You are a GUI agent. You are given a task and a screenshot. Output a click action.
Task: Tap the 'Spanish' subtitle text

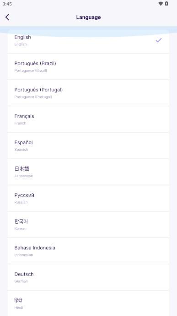pos(21,150)
